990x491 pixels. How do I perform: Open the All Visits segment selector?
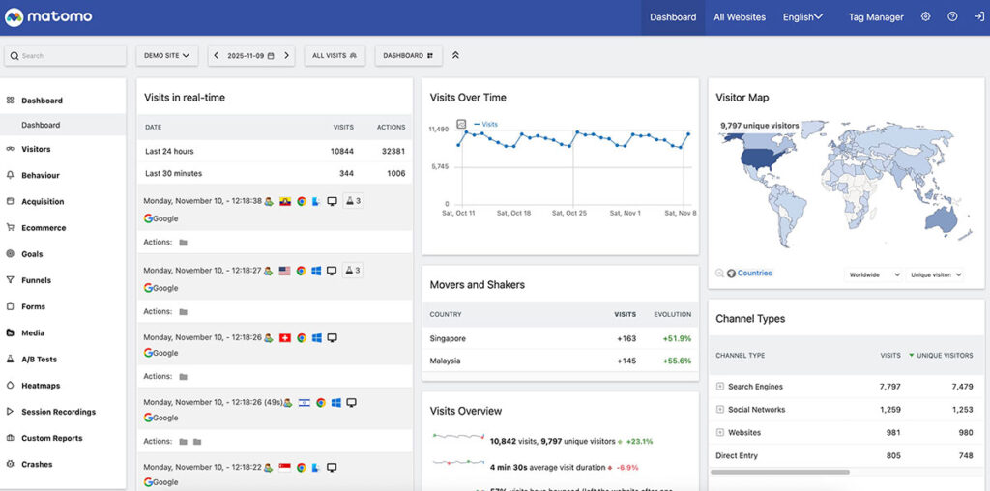tap(335, 55)
